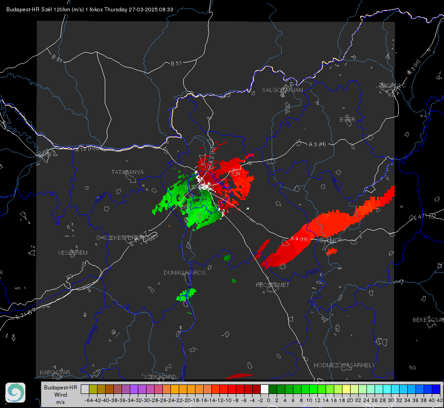Click the TATABÁNYA city label
Screen dimensions: 444x408
tap(127, 172)
